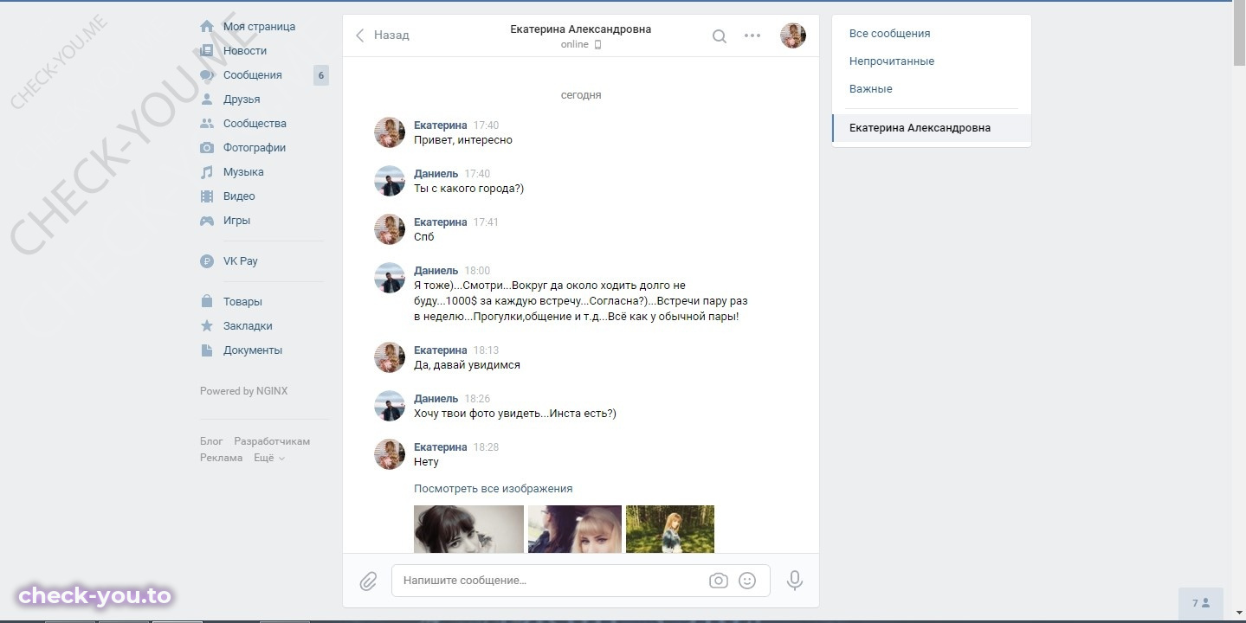Open the Музыка section
1246x623 pixels.
[x=243, y=172]
